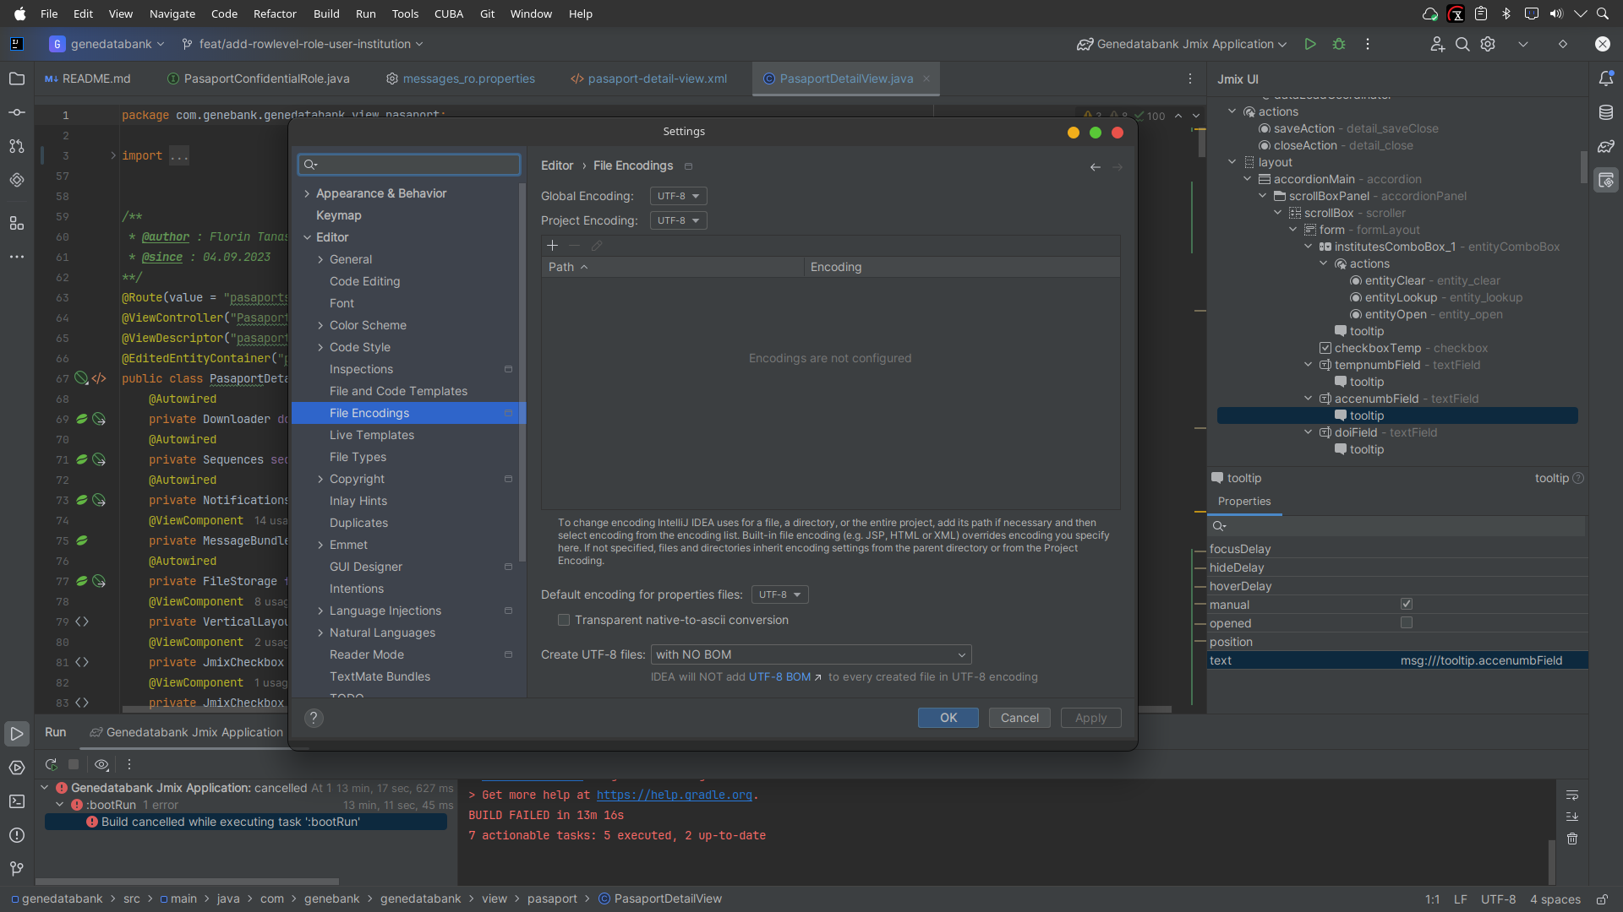Open the Terminal tool window icon
The image size is (1623, 912).
coord(17,801)
